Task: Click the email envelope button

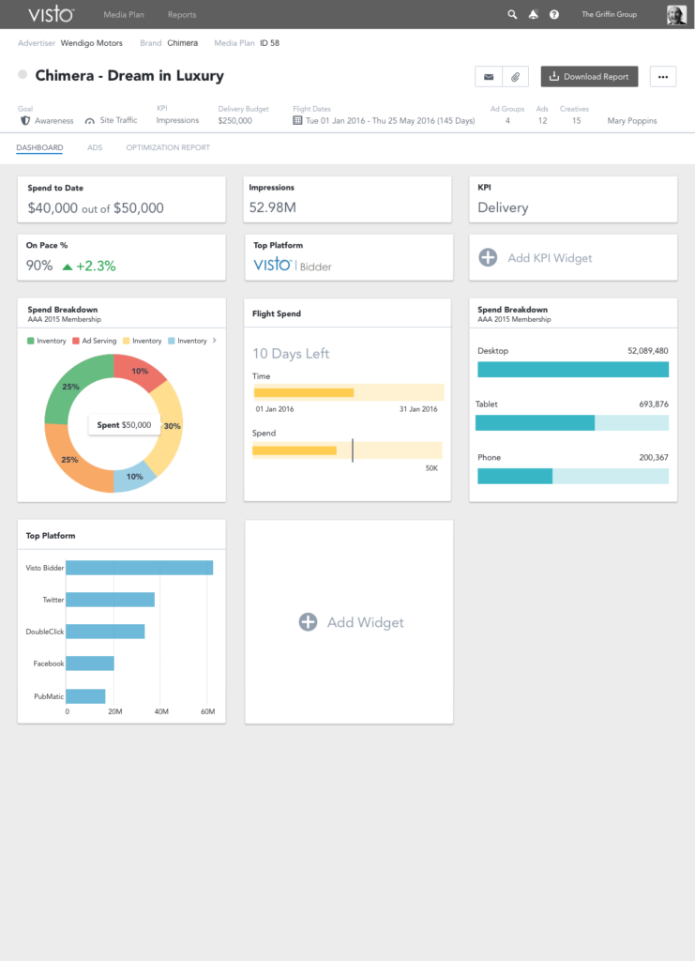Action: tap(489, 77)
